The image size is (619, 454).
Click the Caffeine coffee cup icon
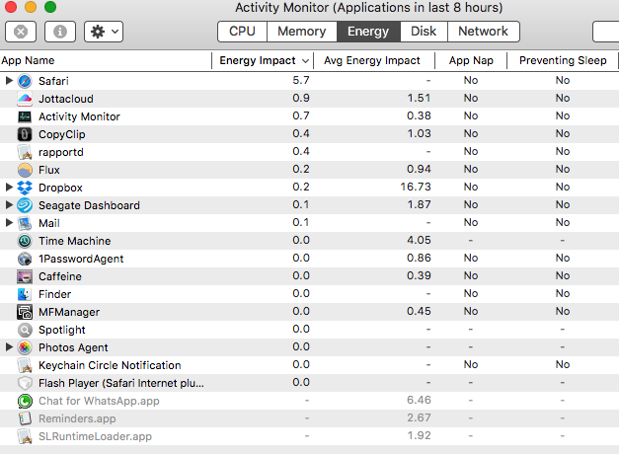tap(25, 276)
